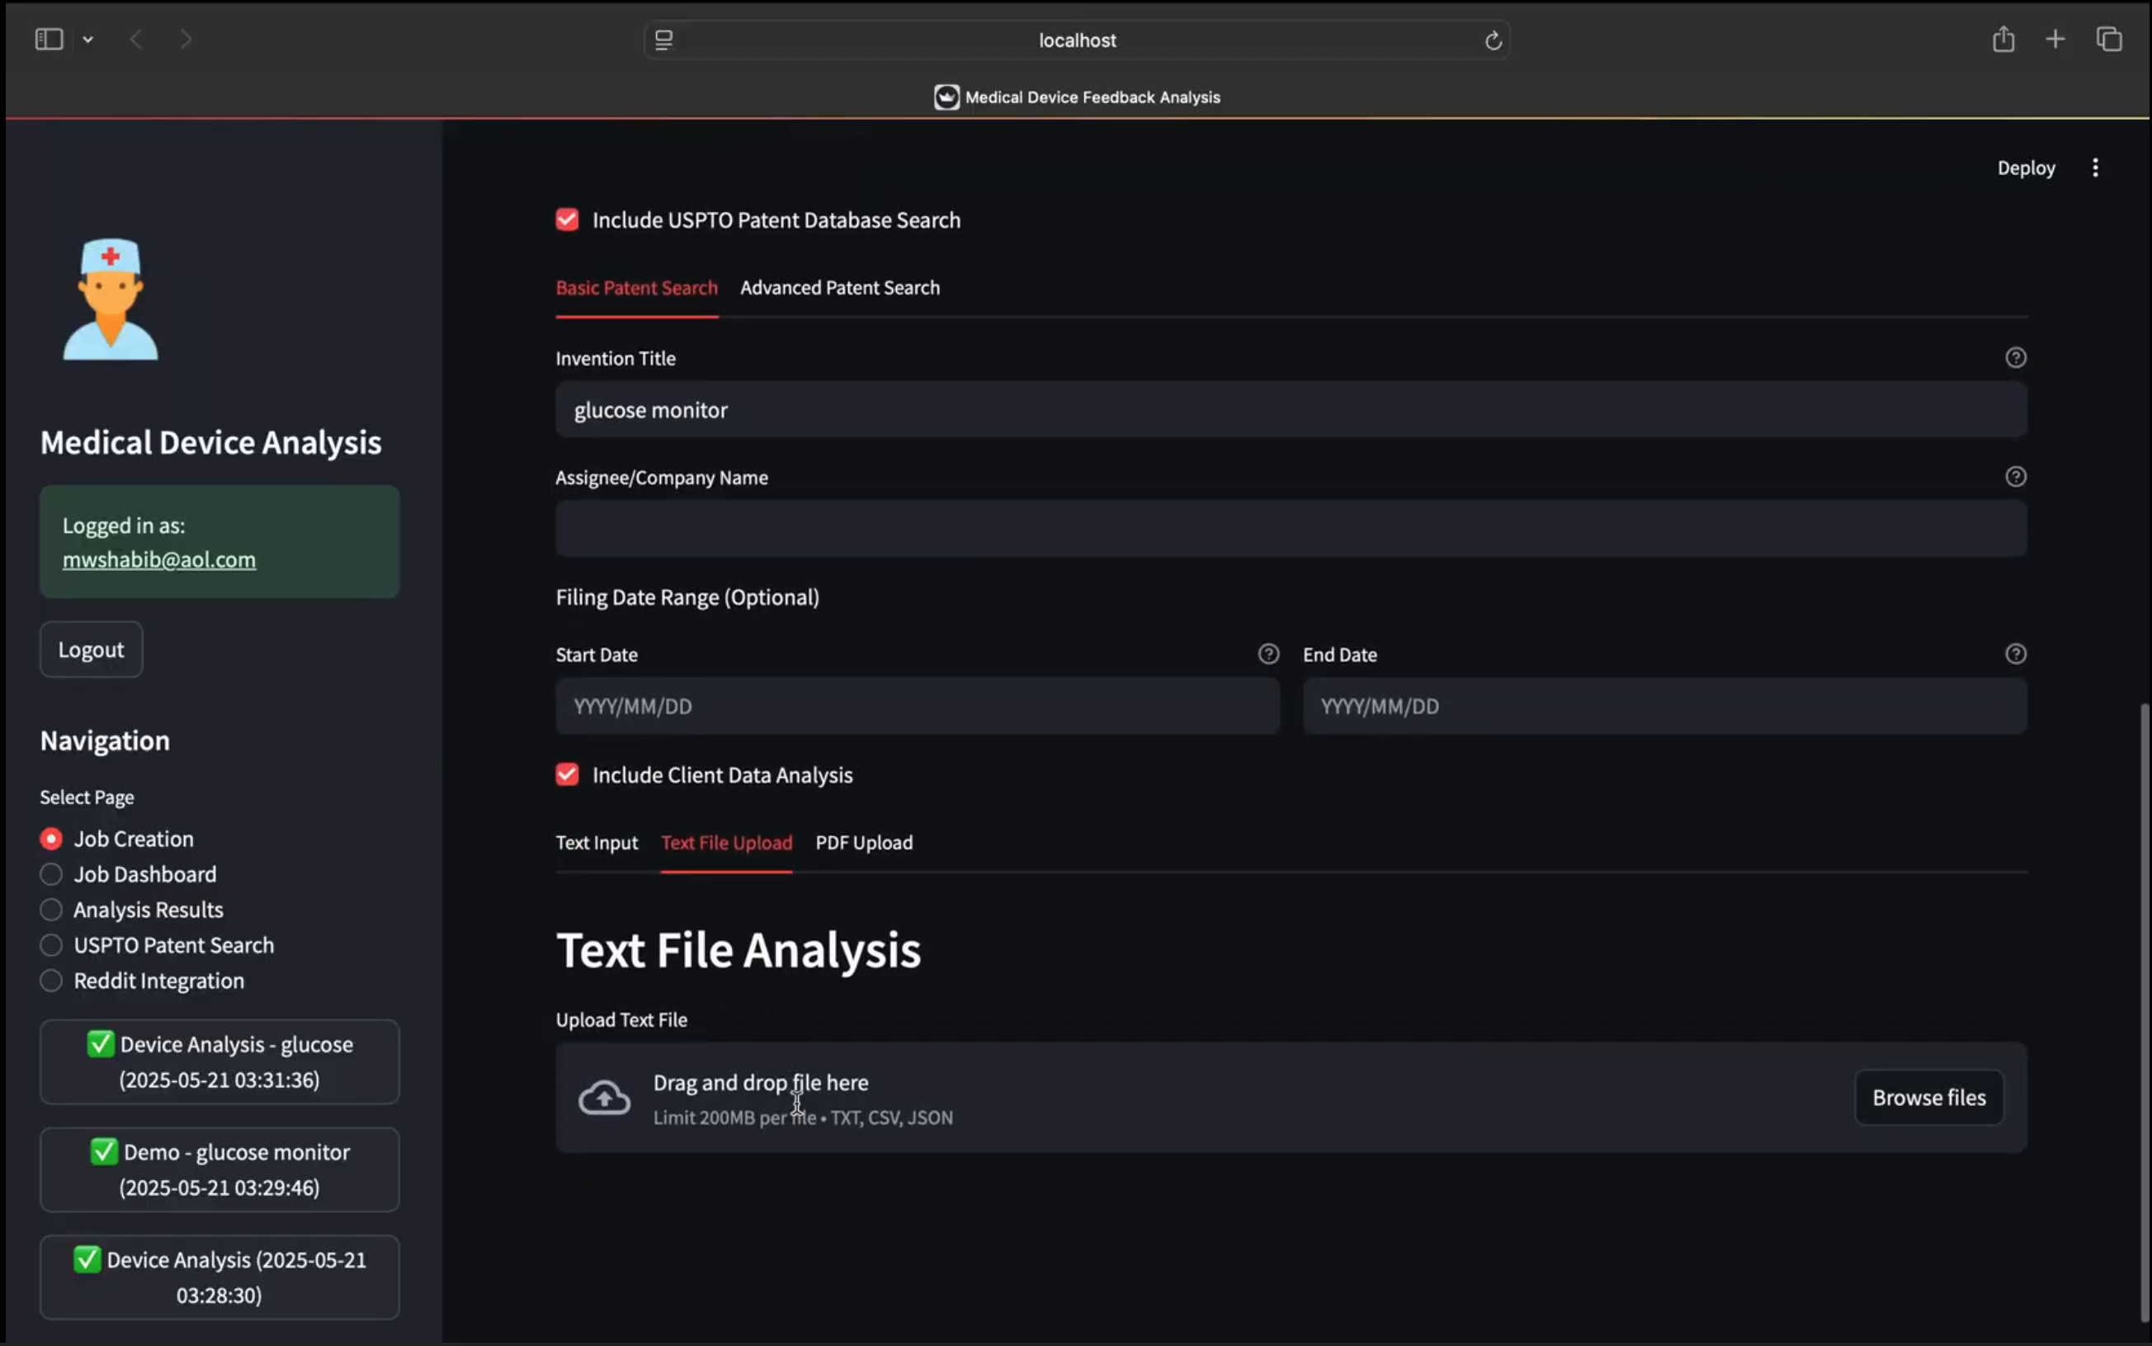Click the localhost address bar
The height and width of the screenshot is (1346, 2152).
click(x=1077, y=40)
